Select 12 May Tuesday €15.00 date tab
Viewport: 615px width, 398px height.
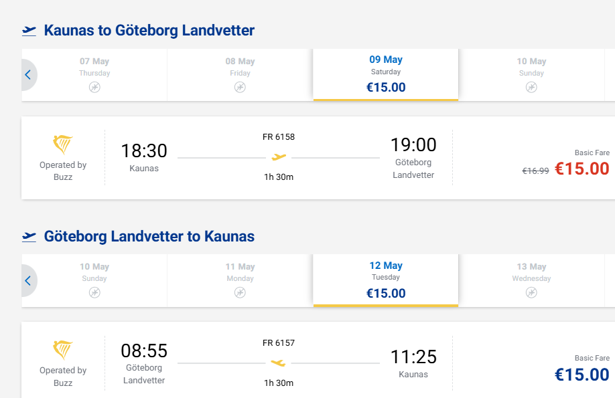(386, 280)
